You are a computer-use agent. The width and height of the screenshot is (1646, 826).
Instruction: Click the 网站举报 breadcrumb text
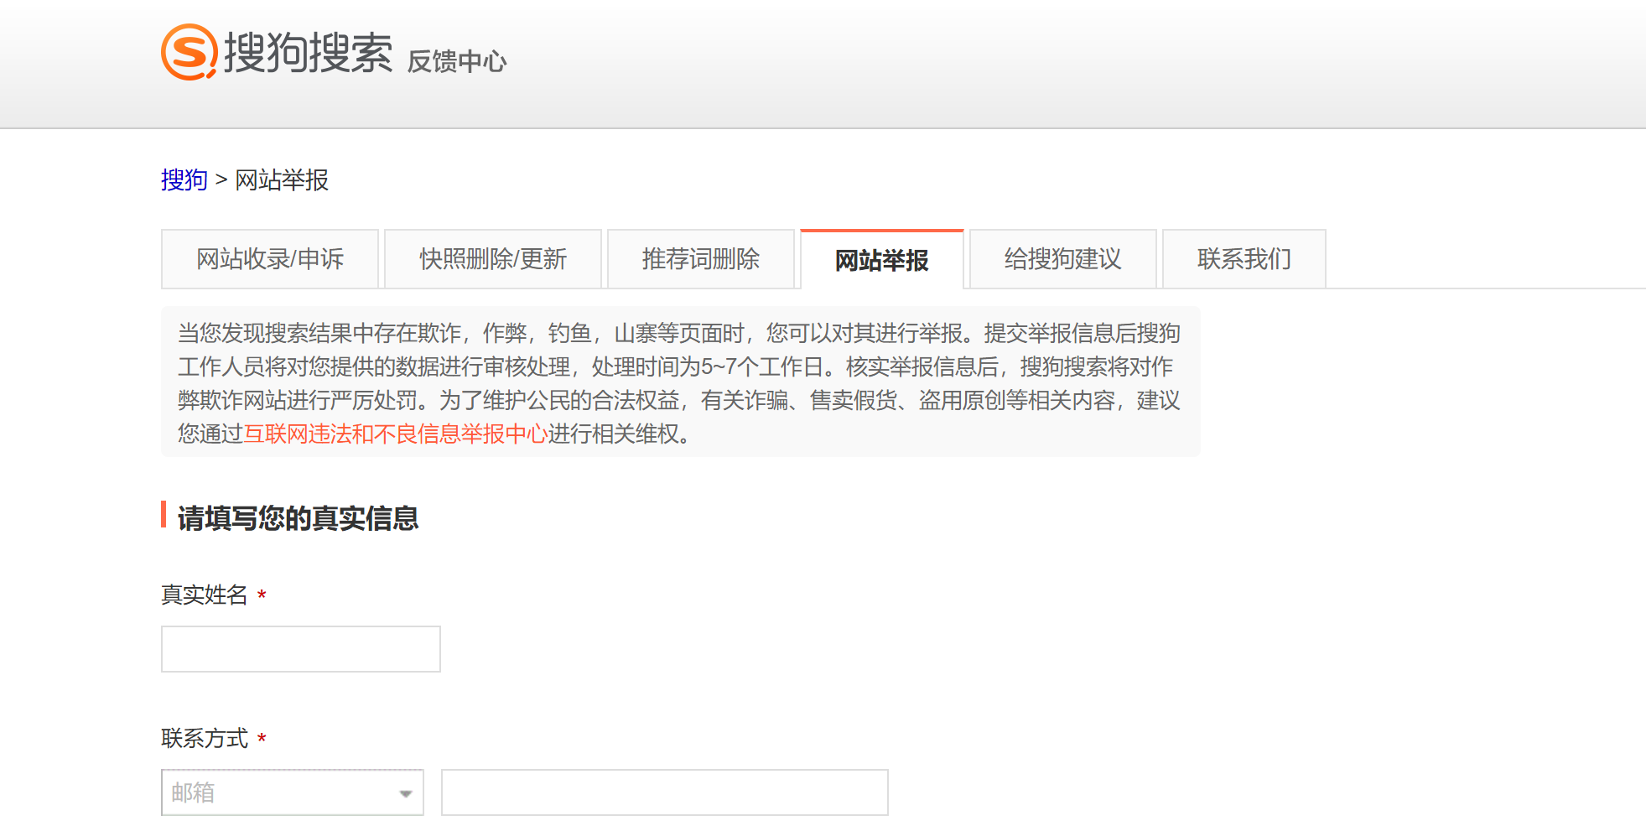(x=282, y=179)
